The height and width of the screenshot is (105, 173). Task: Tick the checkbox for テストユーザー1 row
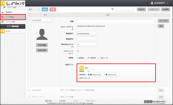(29, 97)
